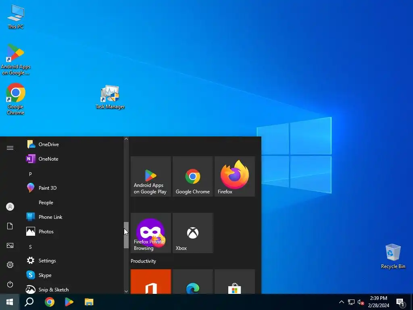Image resolution: width=413 pixels, height=310 pixels.
Task: Select the Android Apps on Google desktop shortcut
Action: click(16, 60)
